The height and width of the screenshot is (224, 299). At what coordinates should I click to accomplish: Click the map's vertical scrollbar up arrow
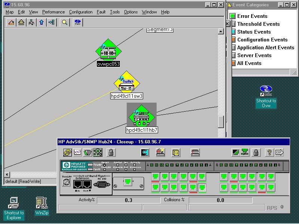tap(221, 31)
